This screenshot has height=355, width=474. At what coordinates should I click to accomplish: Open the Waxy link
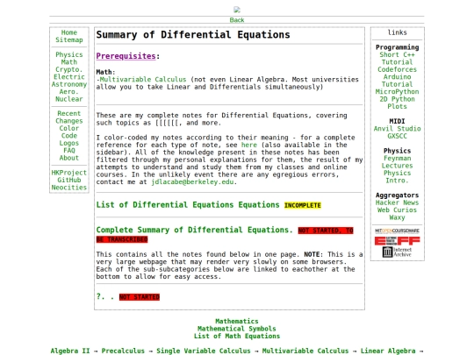click(397, 217)
